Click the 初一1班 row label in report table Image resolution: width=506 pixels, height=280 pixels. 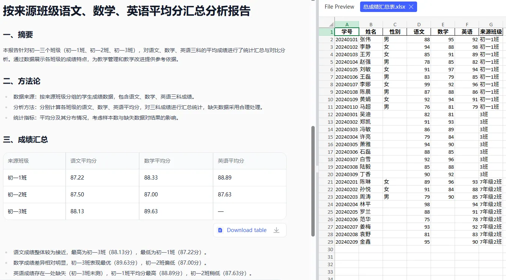click(17, 178)
